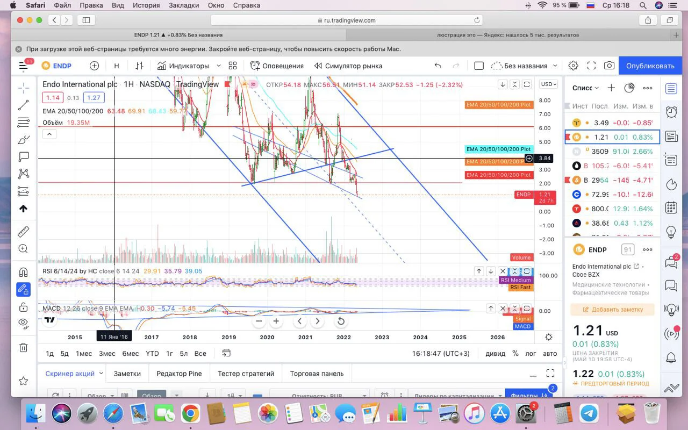688x430 pixels.
Task: Click the compare or add symbol plus icon
Action: [x=94, y=66]
